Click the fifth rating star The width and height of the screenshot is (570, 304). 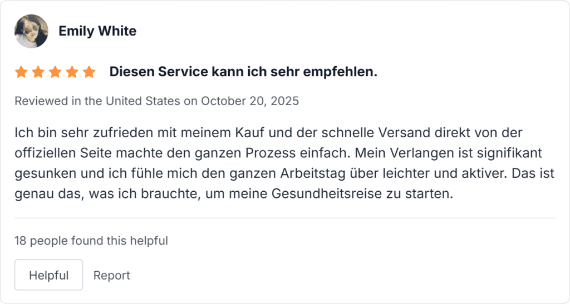[x=89, y=72]
